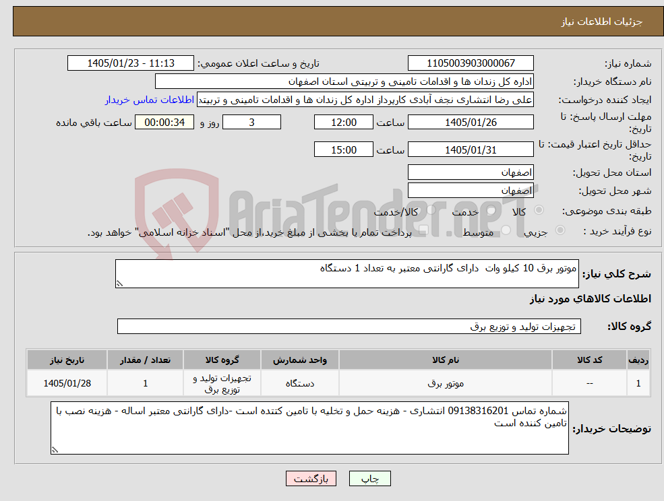The width and height of the screenshot is (664, 501).
Task: Click the request creator name field
Action: 365,100
